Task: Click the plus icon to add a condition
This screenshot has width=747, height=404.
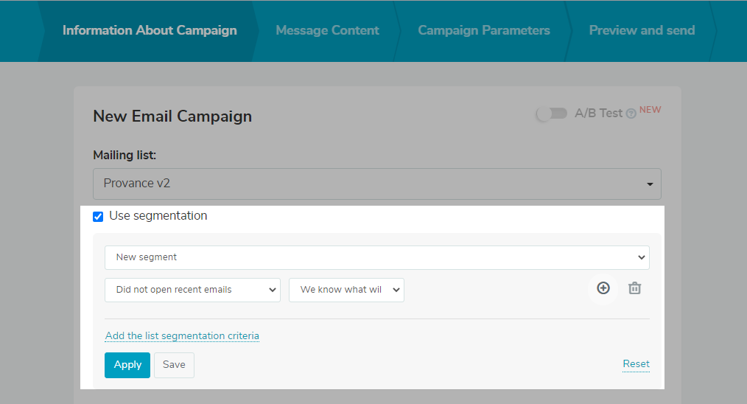Action: [x=603, y=288]
